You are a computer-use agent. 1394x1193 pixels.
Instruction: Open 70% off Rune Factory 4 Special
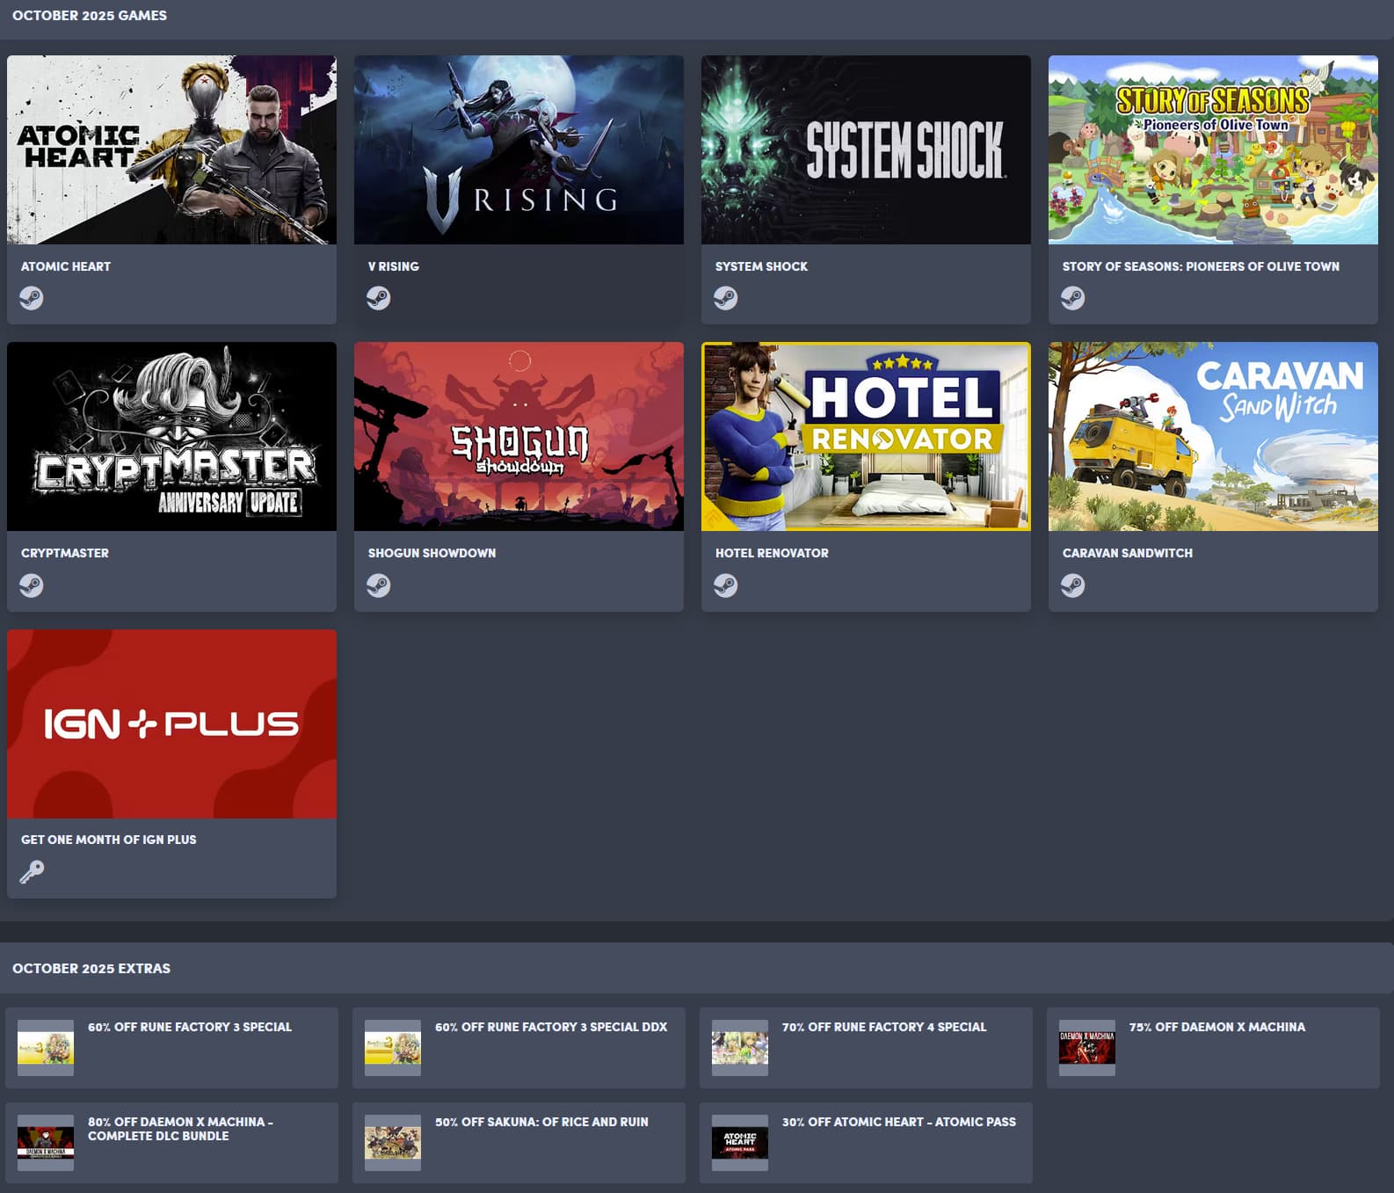[x=883, y=1027]
